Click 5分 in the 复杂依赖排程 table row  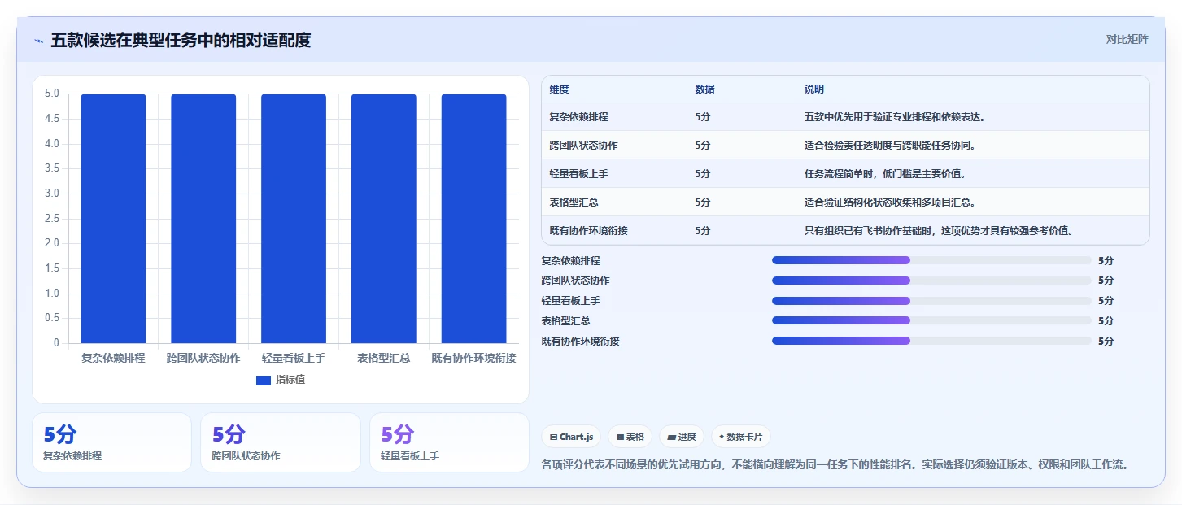point(703,117)
